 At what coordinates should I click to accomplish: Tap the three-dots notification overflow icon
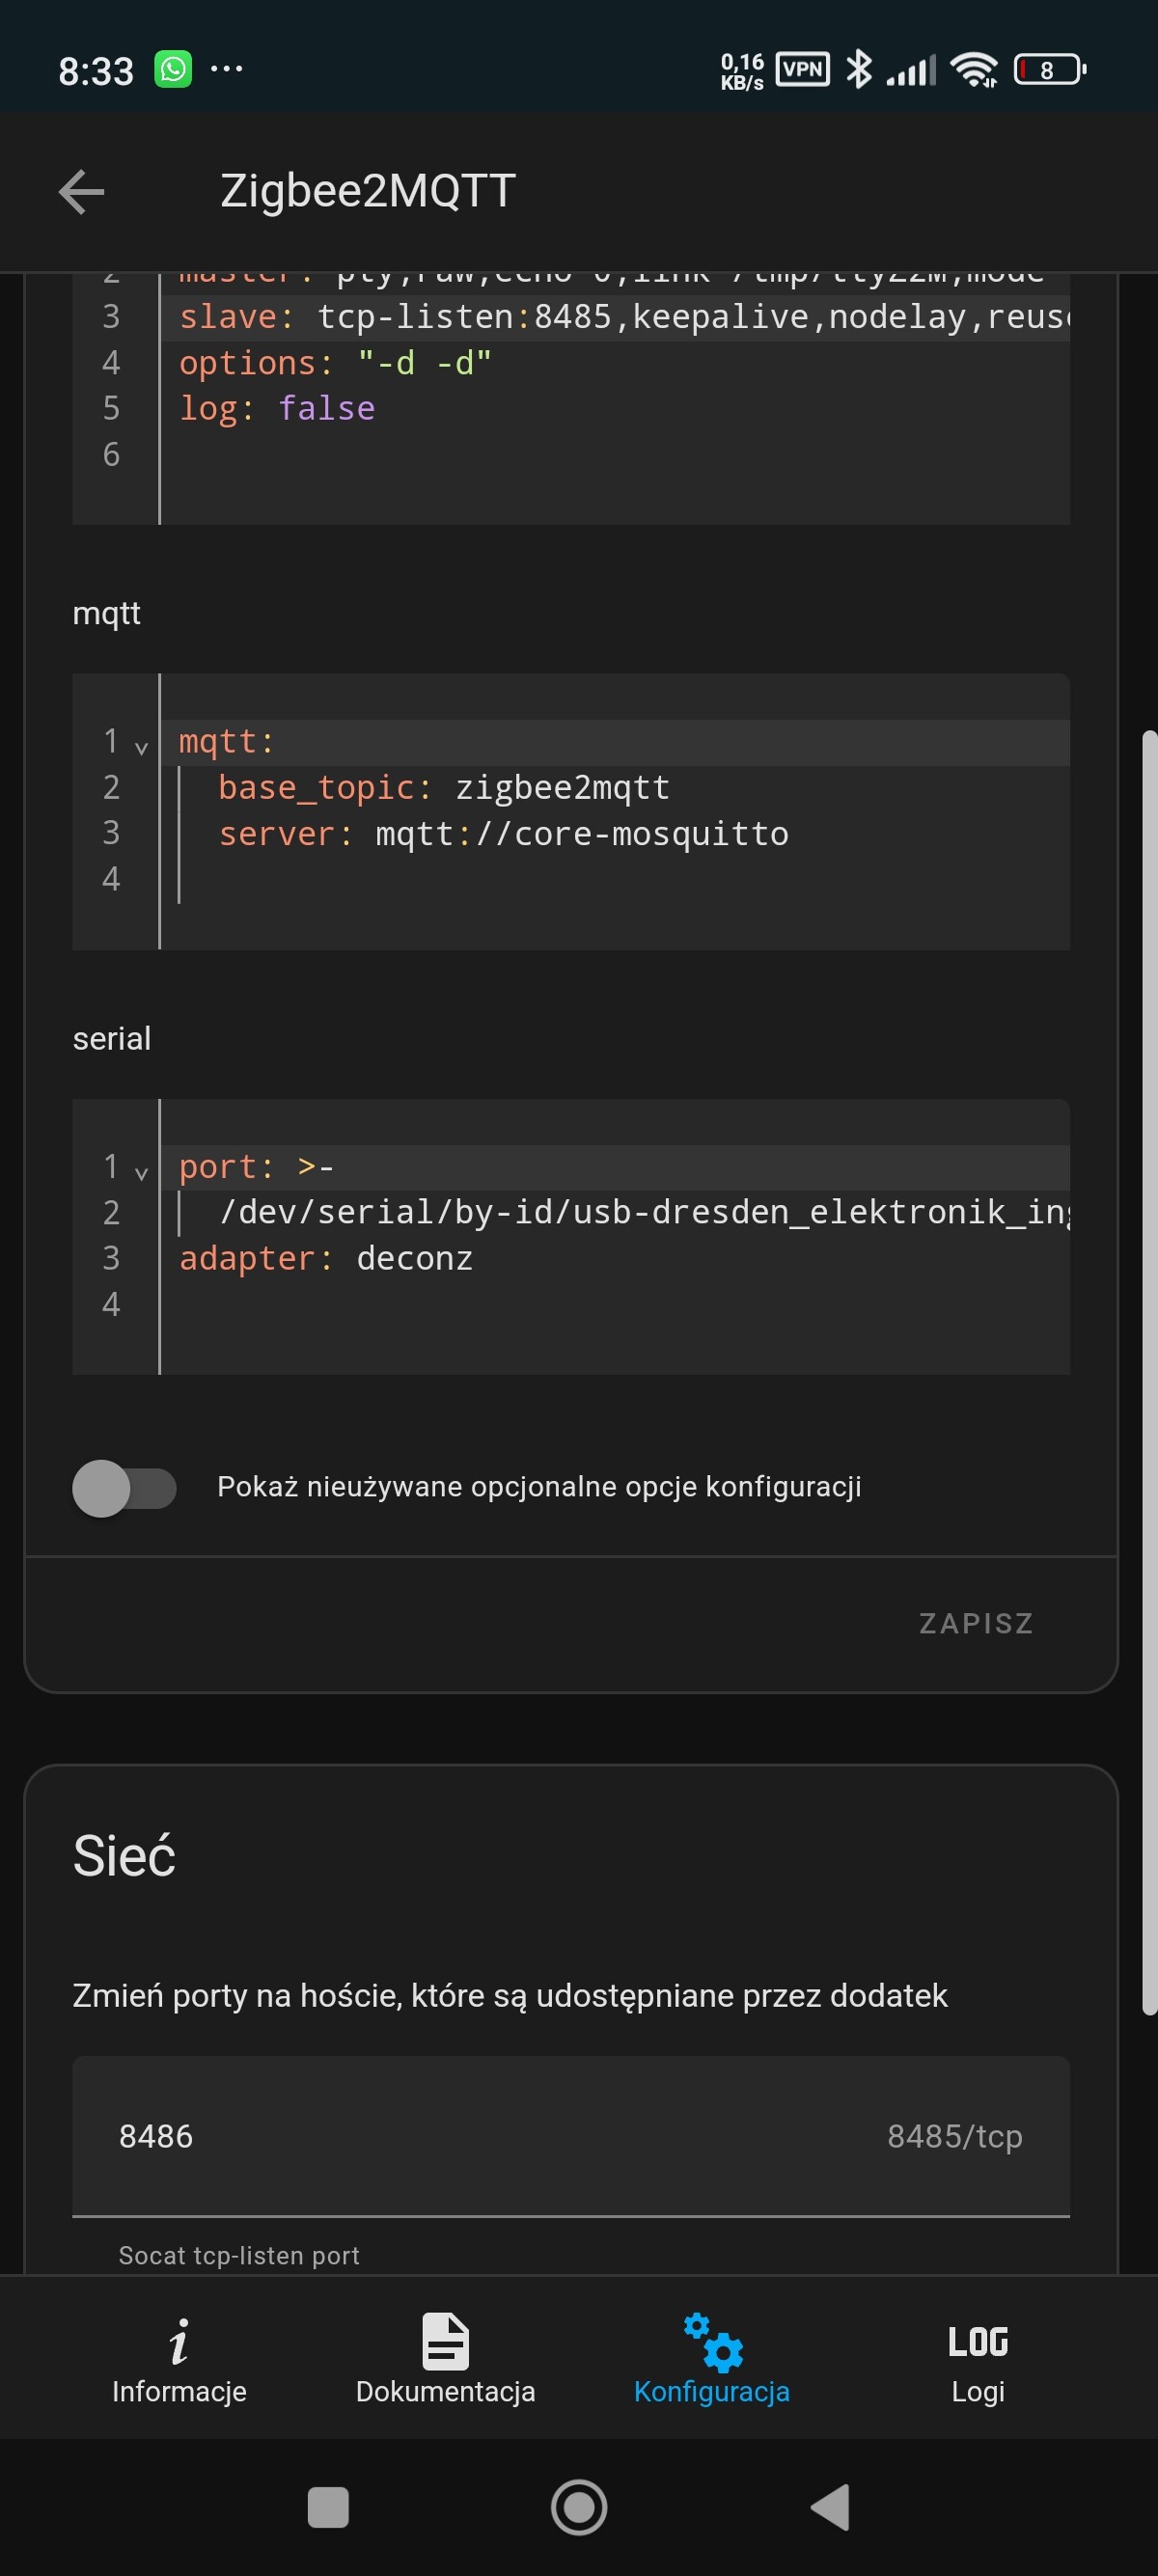[x=227, y=69]
